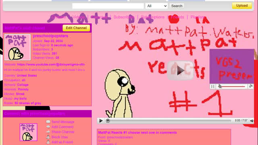This screenshot has width=258, height=145.
Task: Click the small avatar in Connect panel
Action: click(x=29, y=132)
